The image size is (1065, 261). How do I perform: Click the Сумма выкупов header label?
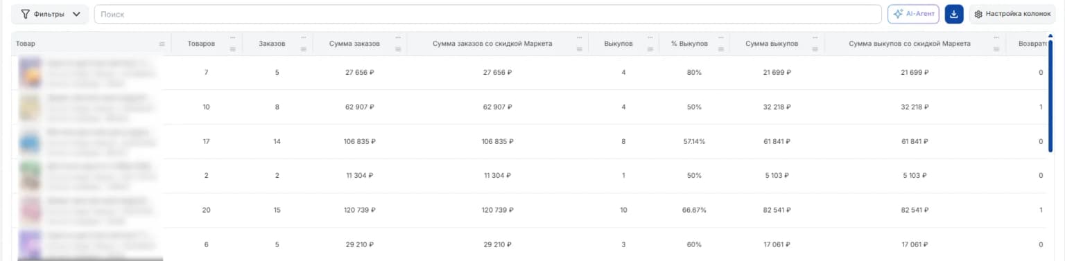[772, 44]
